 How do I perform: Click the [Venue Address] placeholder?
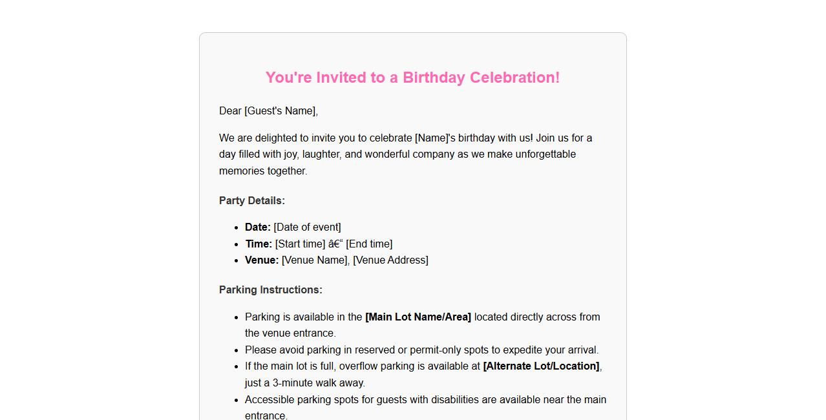click(390, 260)
